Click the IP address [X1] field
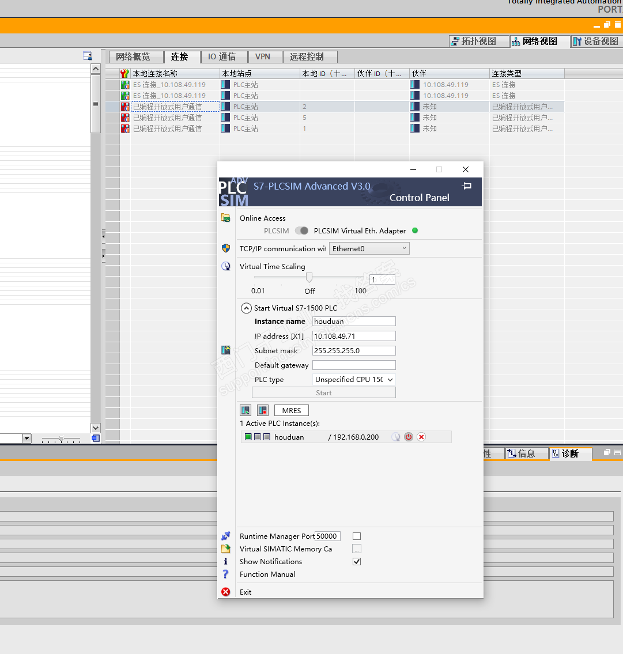Viewport: 623px width, 654px height. (x=354, y=336)
